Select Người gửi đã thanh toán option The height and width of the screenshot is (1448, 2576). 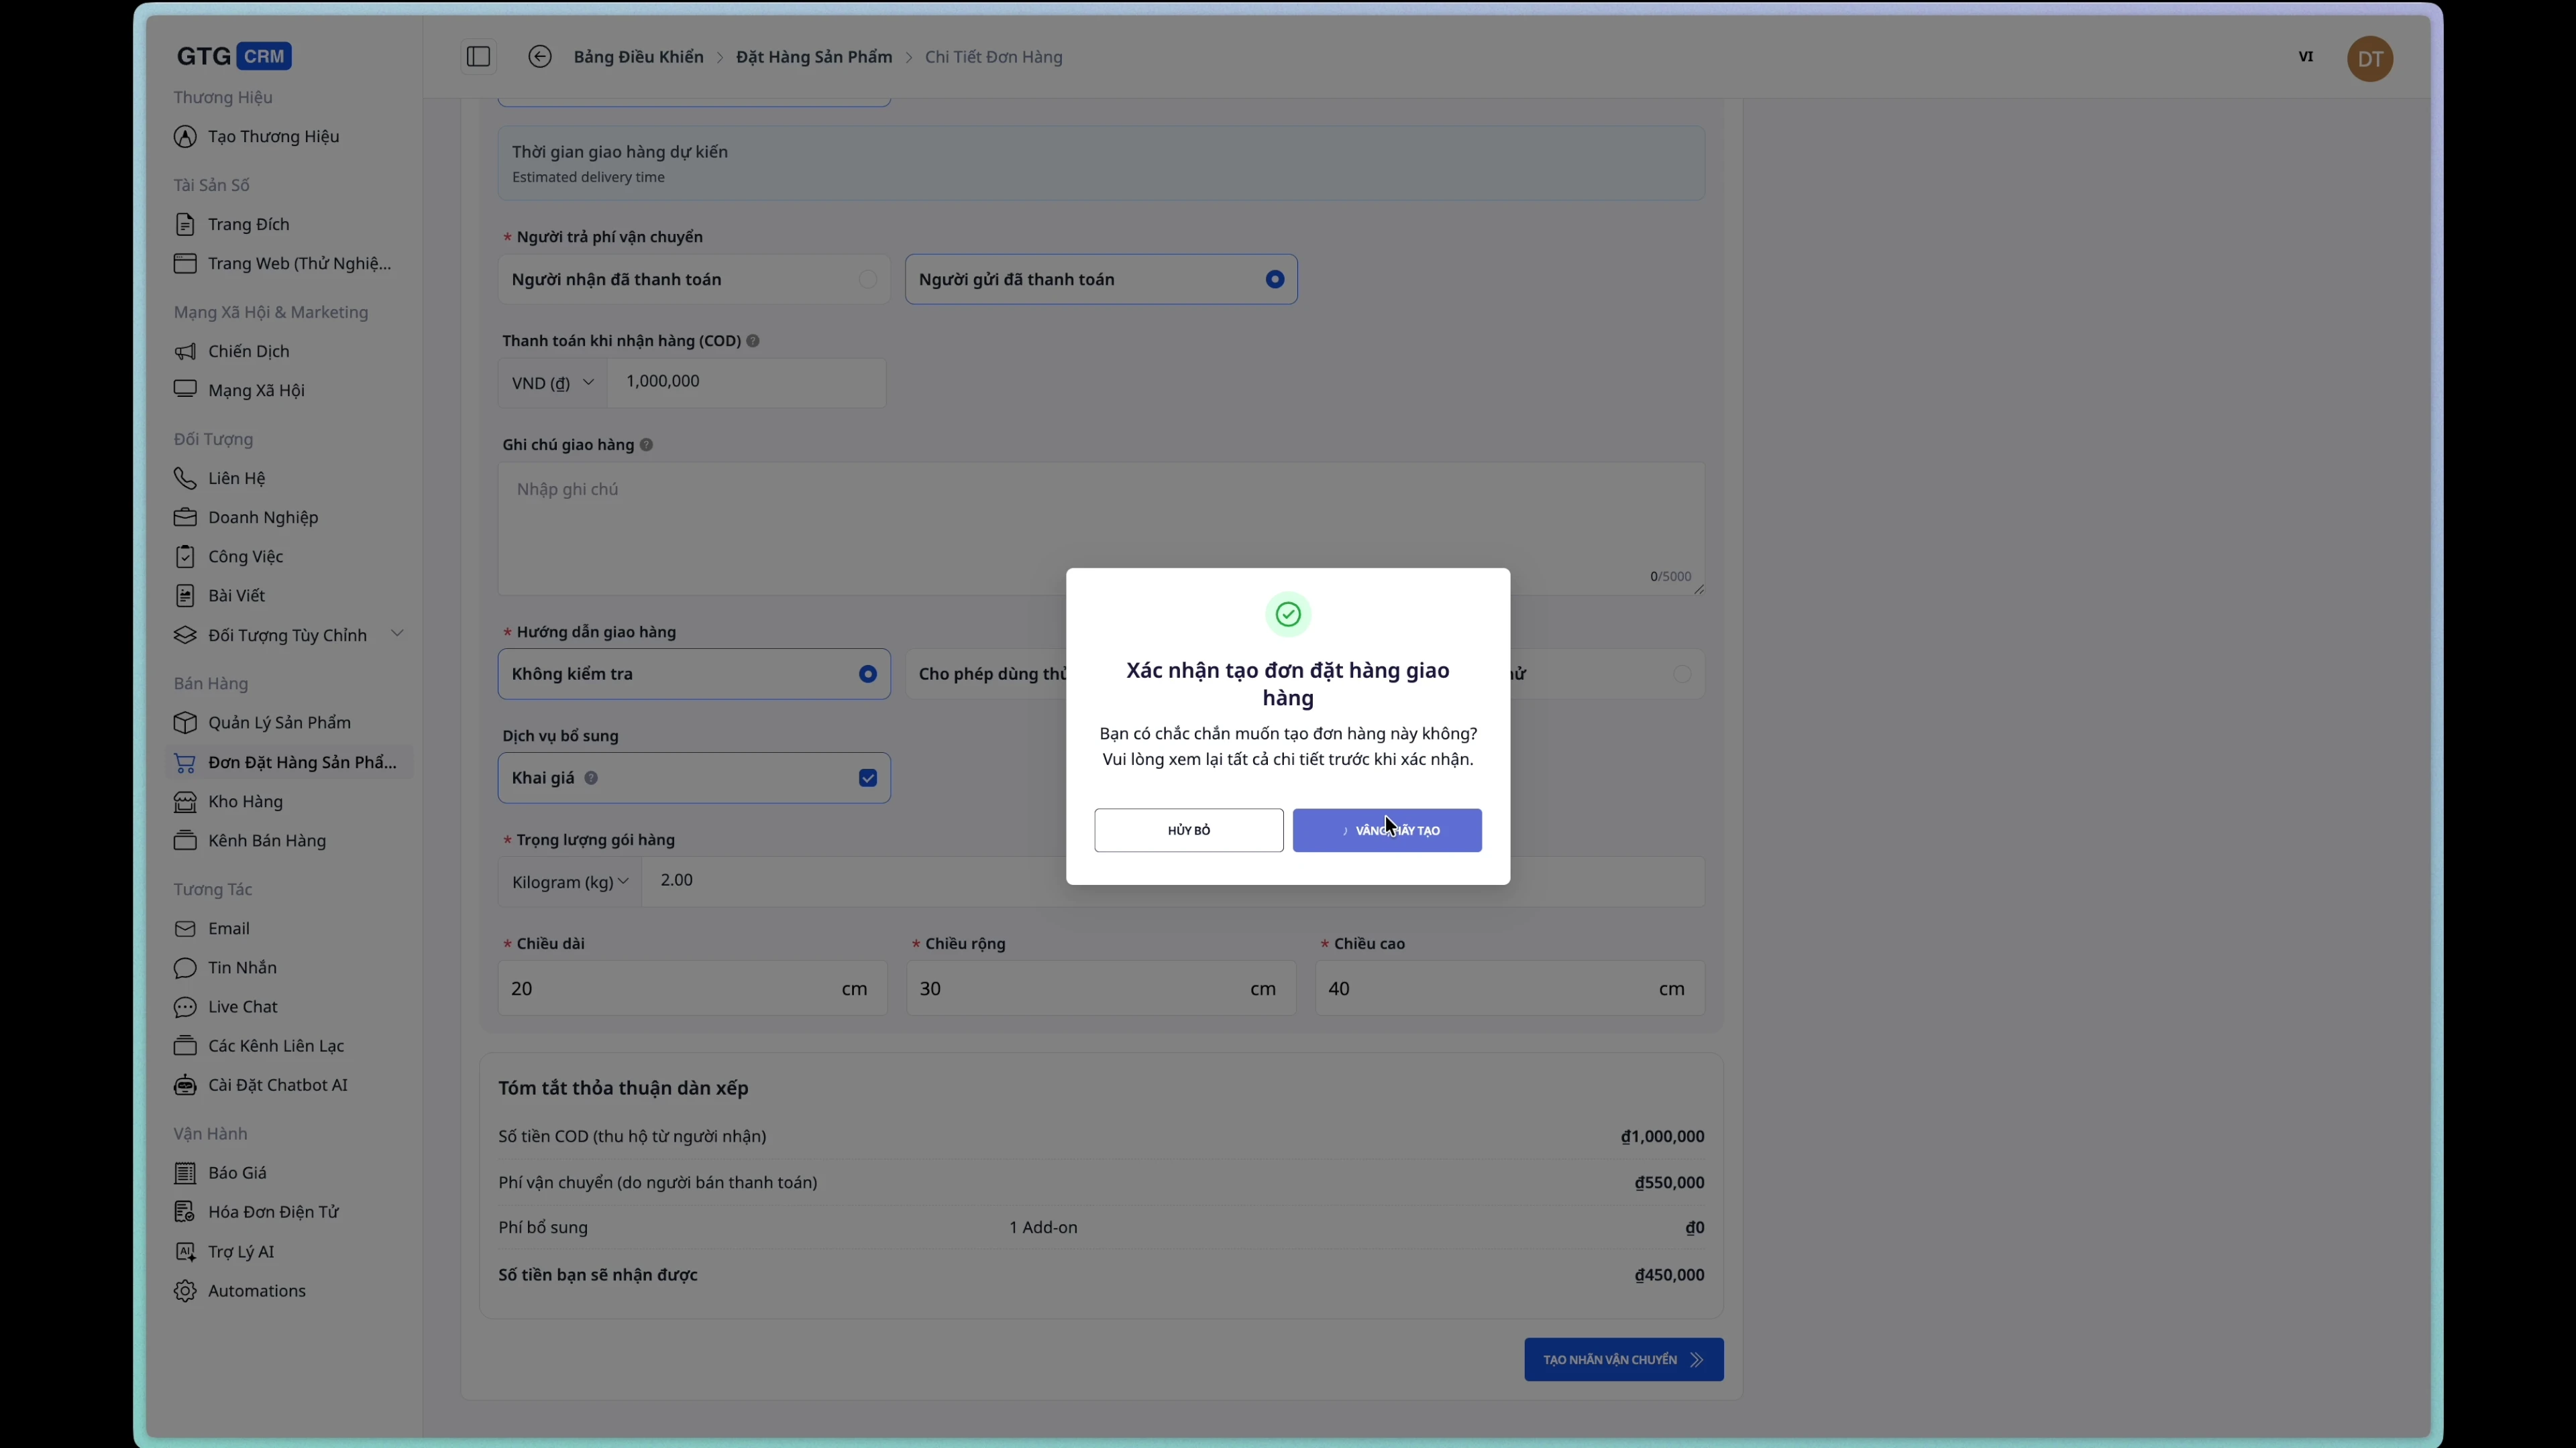tap(1274, 280)
